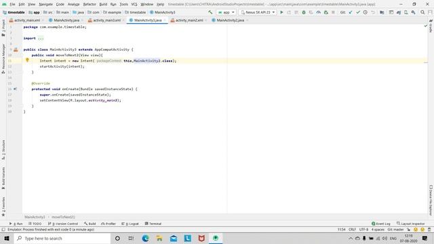Open the Build Variants side tab
434x244 pixels.
pos(3,178)
